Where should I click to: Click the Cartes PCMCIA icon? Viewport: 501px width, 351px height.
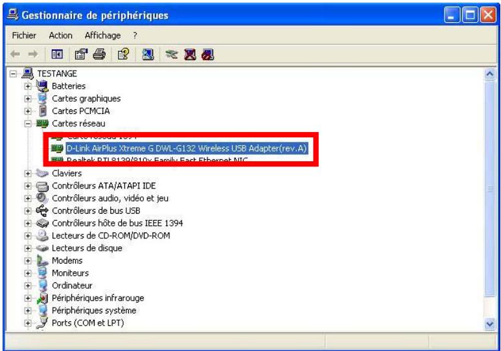(x=43, y=111)
